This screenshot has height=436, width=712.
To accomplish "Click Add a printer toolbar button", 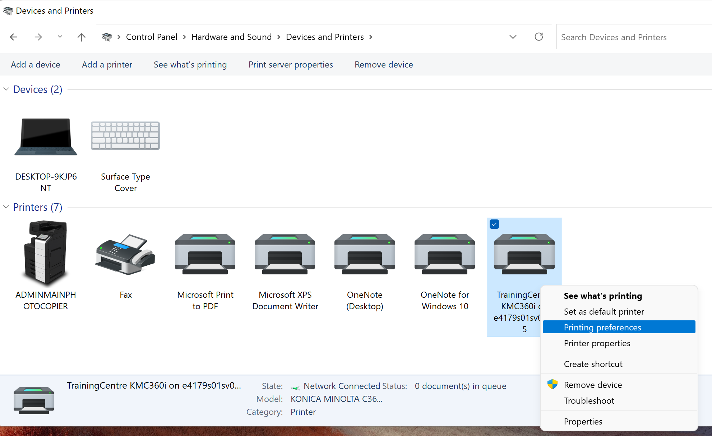I will point(107,65).
